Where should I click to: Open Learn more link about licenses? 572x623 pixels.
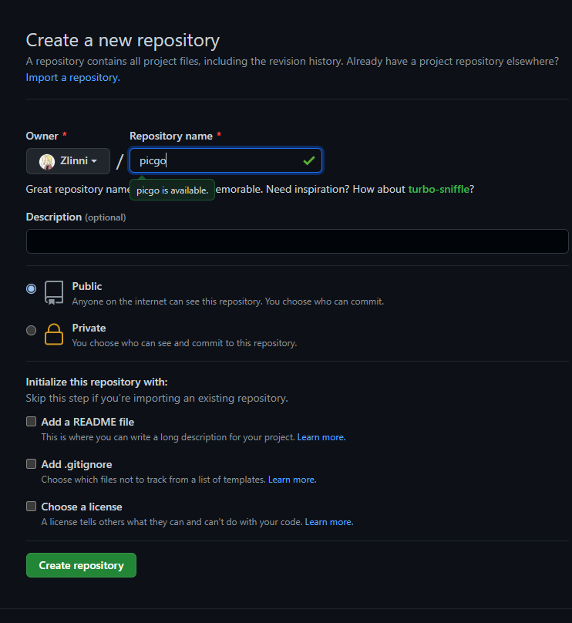[x=329, y=522]
